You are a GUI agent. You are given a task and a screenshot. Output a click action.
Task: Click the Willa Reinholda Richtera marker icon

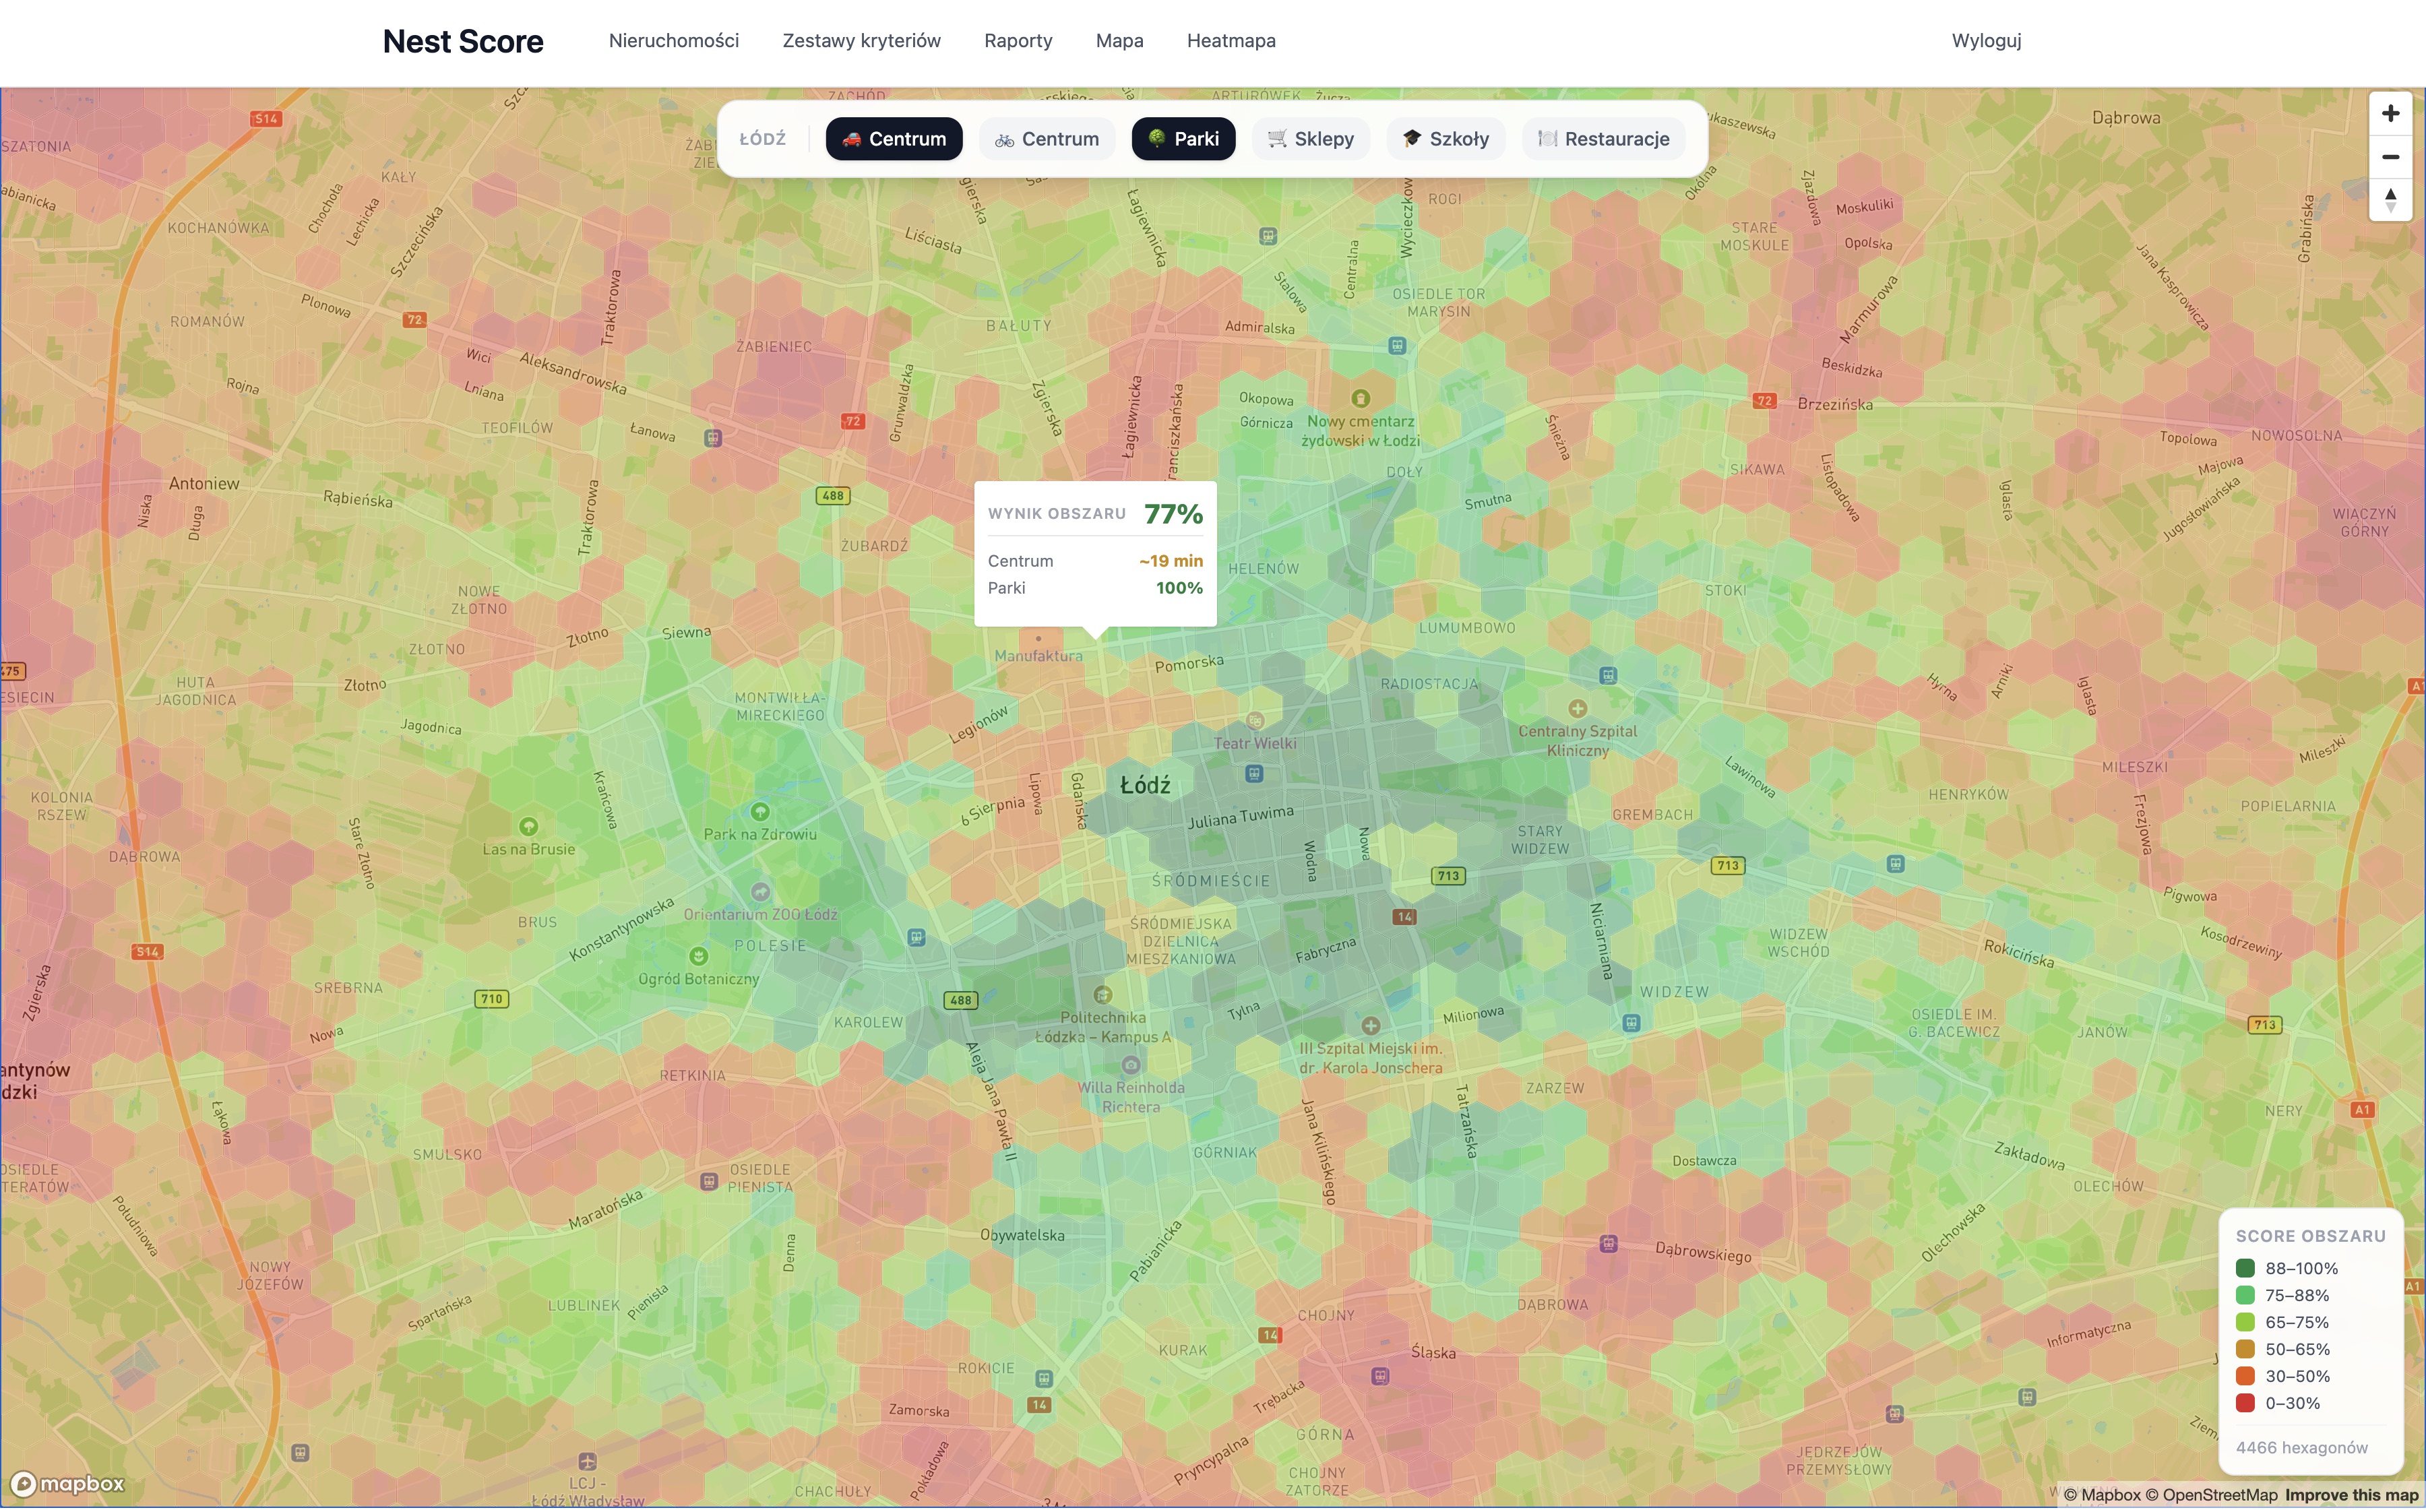coord(1130,1065)
